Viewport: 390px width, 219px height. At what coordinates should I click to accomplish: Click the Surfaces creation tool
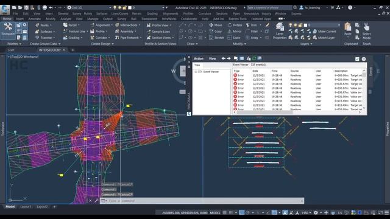tap(44, 32)
